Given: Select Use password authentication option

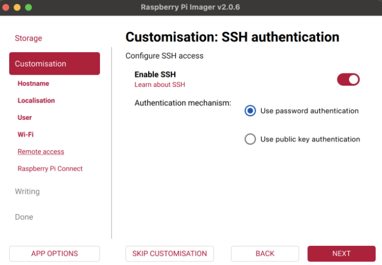Looking at the screenshot, I should (302, 111).
